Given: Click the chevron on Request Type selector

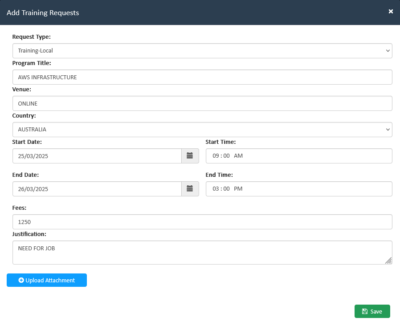Looking at the screenshot, I should point(387,50).
